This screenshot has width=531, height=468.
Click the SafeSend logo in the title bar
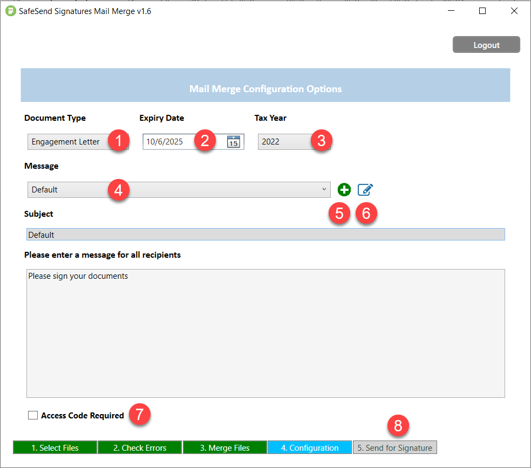coord(10,10)
